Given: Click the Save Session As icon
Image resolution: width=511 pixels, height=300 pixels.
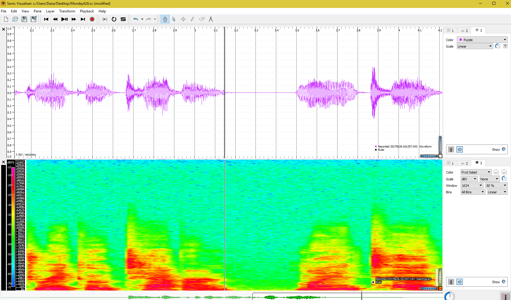Looking at the screenshot, I should 34,19.
